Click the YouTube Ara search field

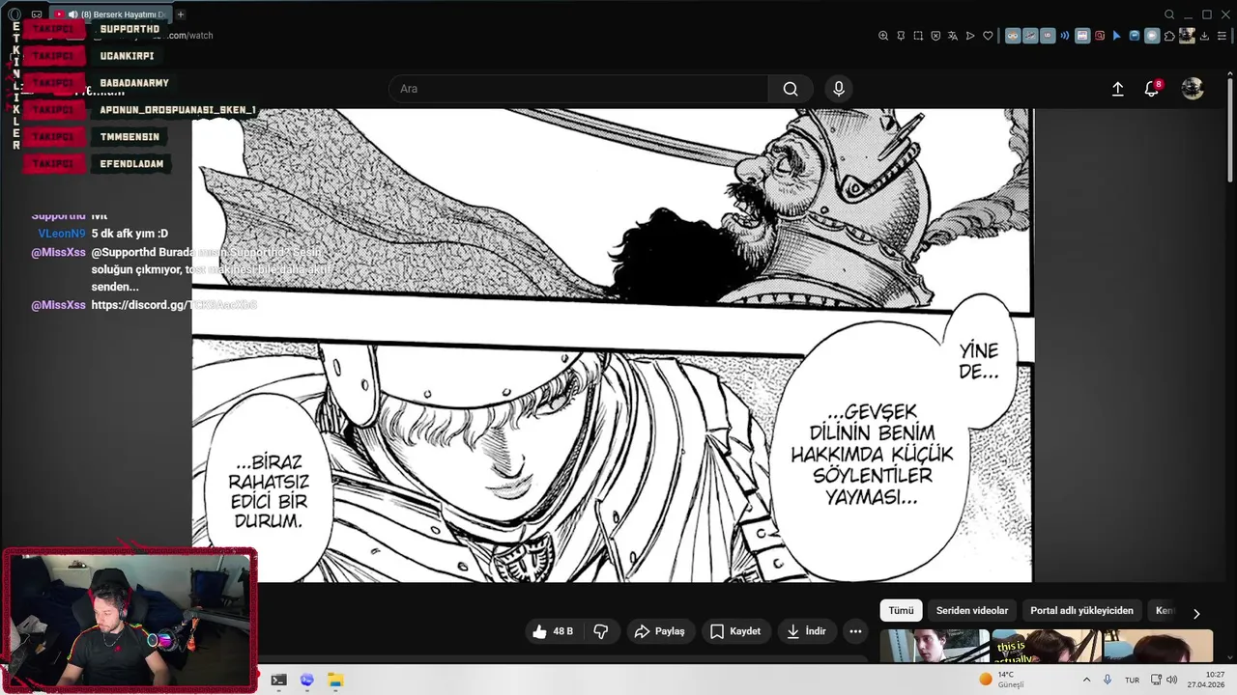point(578,89)
